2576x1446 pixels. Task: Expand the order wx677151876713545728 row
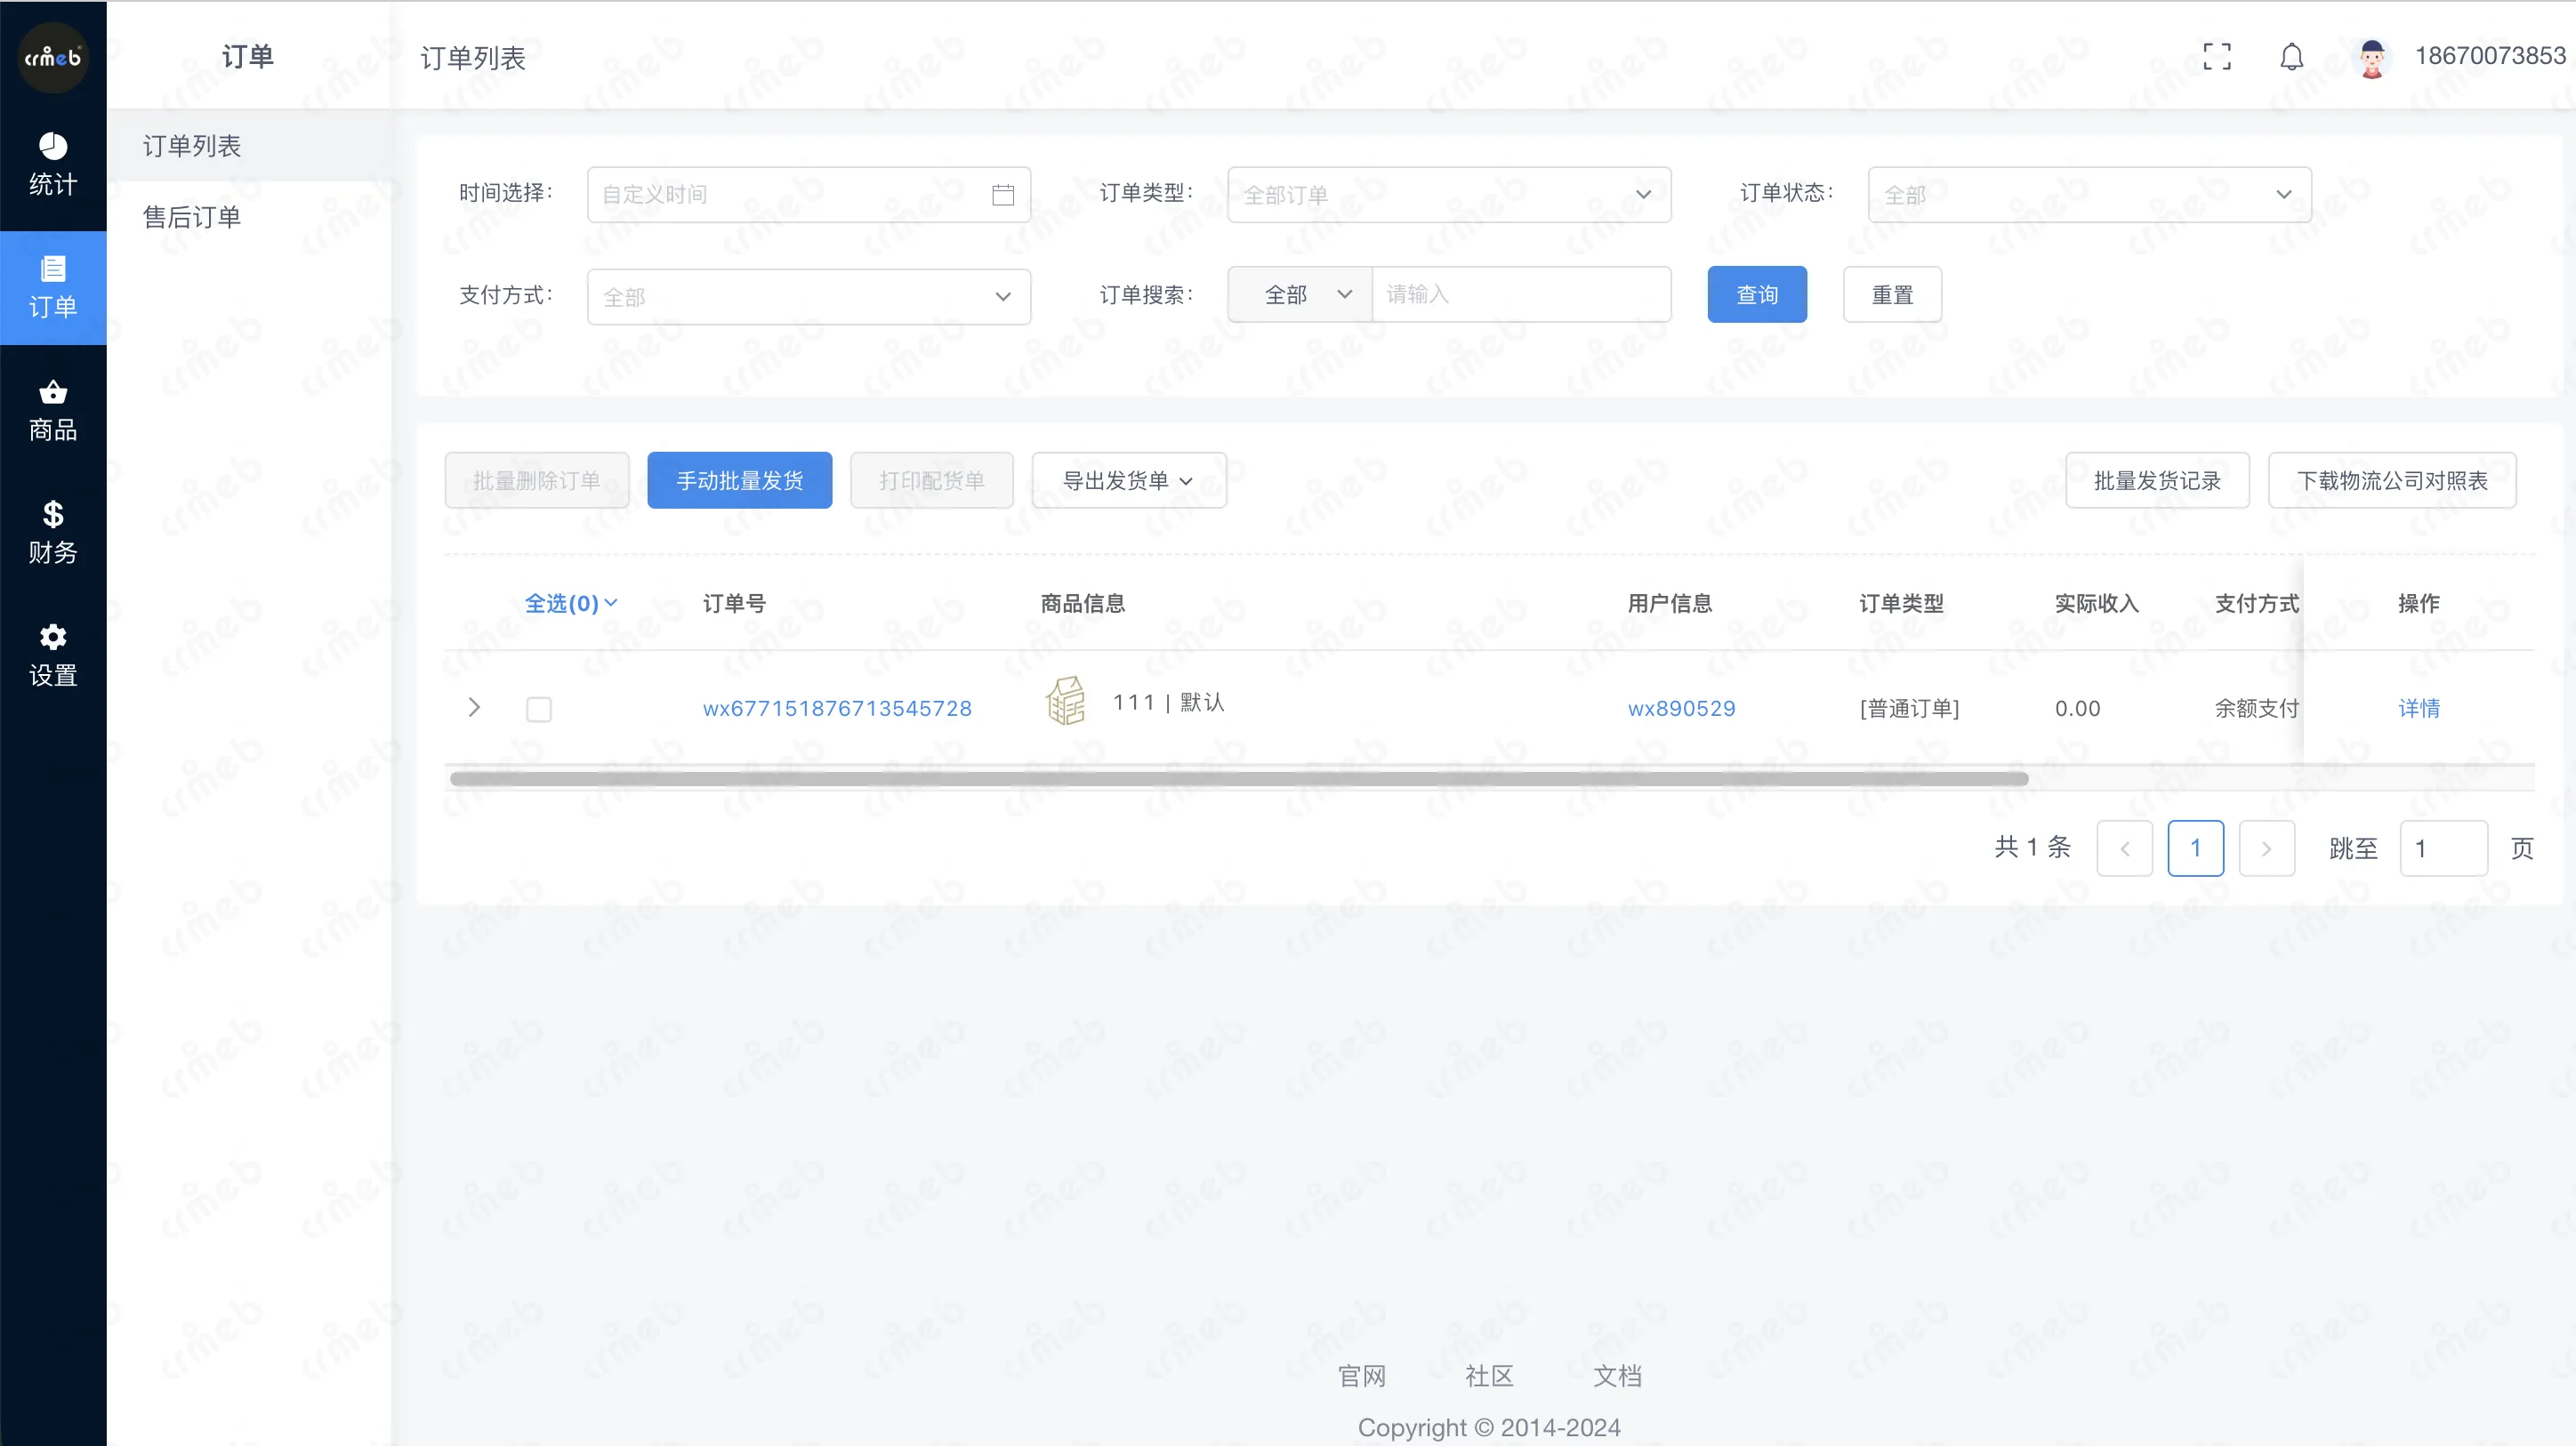[474, 708]
